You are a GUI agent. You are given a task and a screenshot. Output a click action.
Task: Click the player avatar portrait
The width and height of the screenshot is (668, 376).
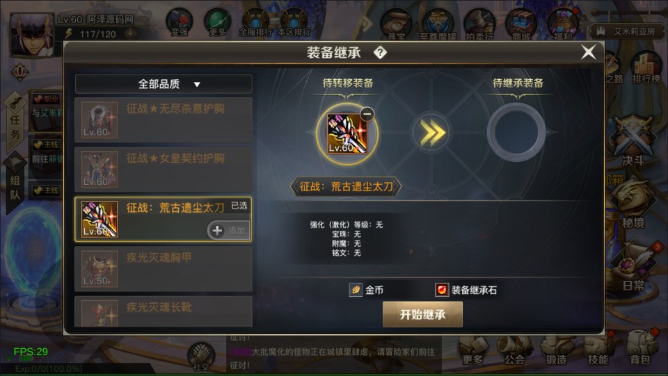click(32, 35)
